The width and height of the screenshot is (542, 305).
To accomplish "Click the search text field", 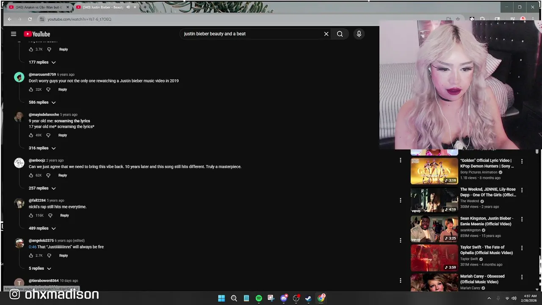I will coord(252,34).
